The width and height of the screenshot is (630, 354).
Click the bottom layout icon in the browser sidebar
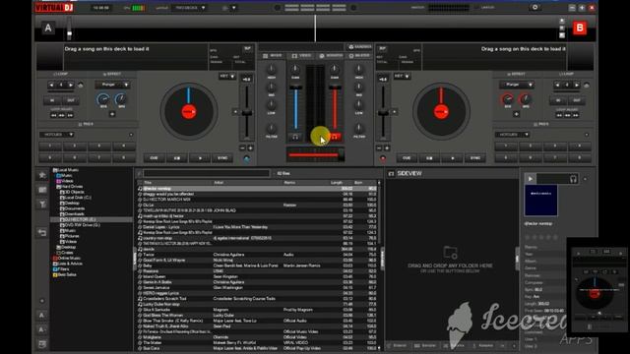[x=41, y=344]
